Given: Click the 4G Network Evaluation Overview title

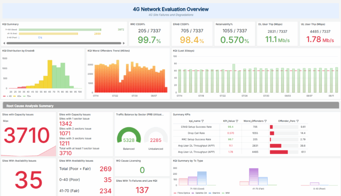Looking at the screenshot, I should [170, 9].
